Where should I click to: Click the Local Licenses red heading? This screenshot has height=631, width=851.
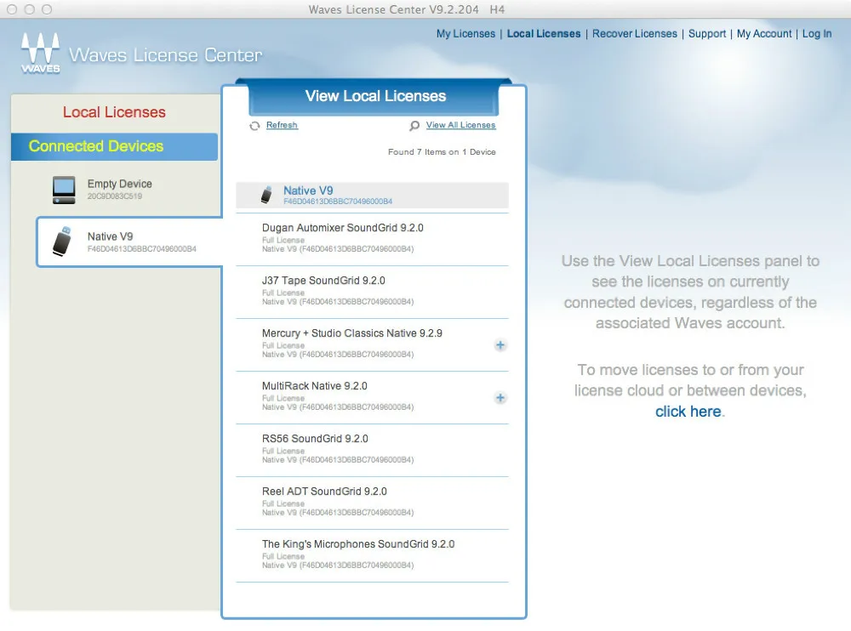pos(114,112)
